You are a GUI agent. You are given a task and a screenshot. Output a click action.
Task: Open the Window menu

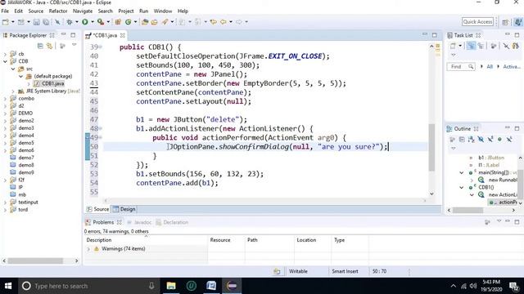click(163, 11)
